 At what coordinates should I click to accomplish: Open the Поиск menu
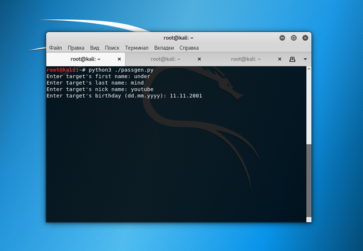[112, 47]
